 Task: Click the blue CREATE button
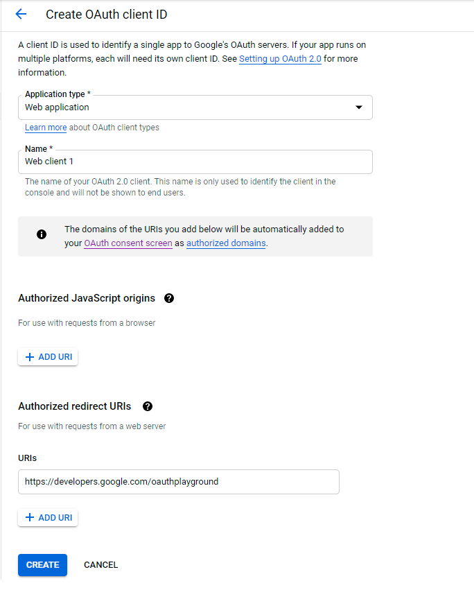click(42, 565)
